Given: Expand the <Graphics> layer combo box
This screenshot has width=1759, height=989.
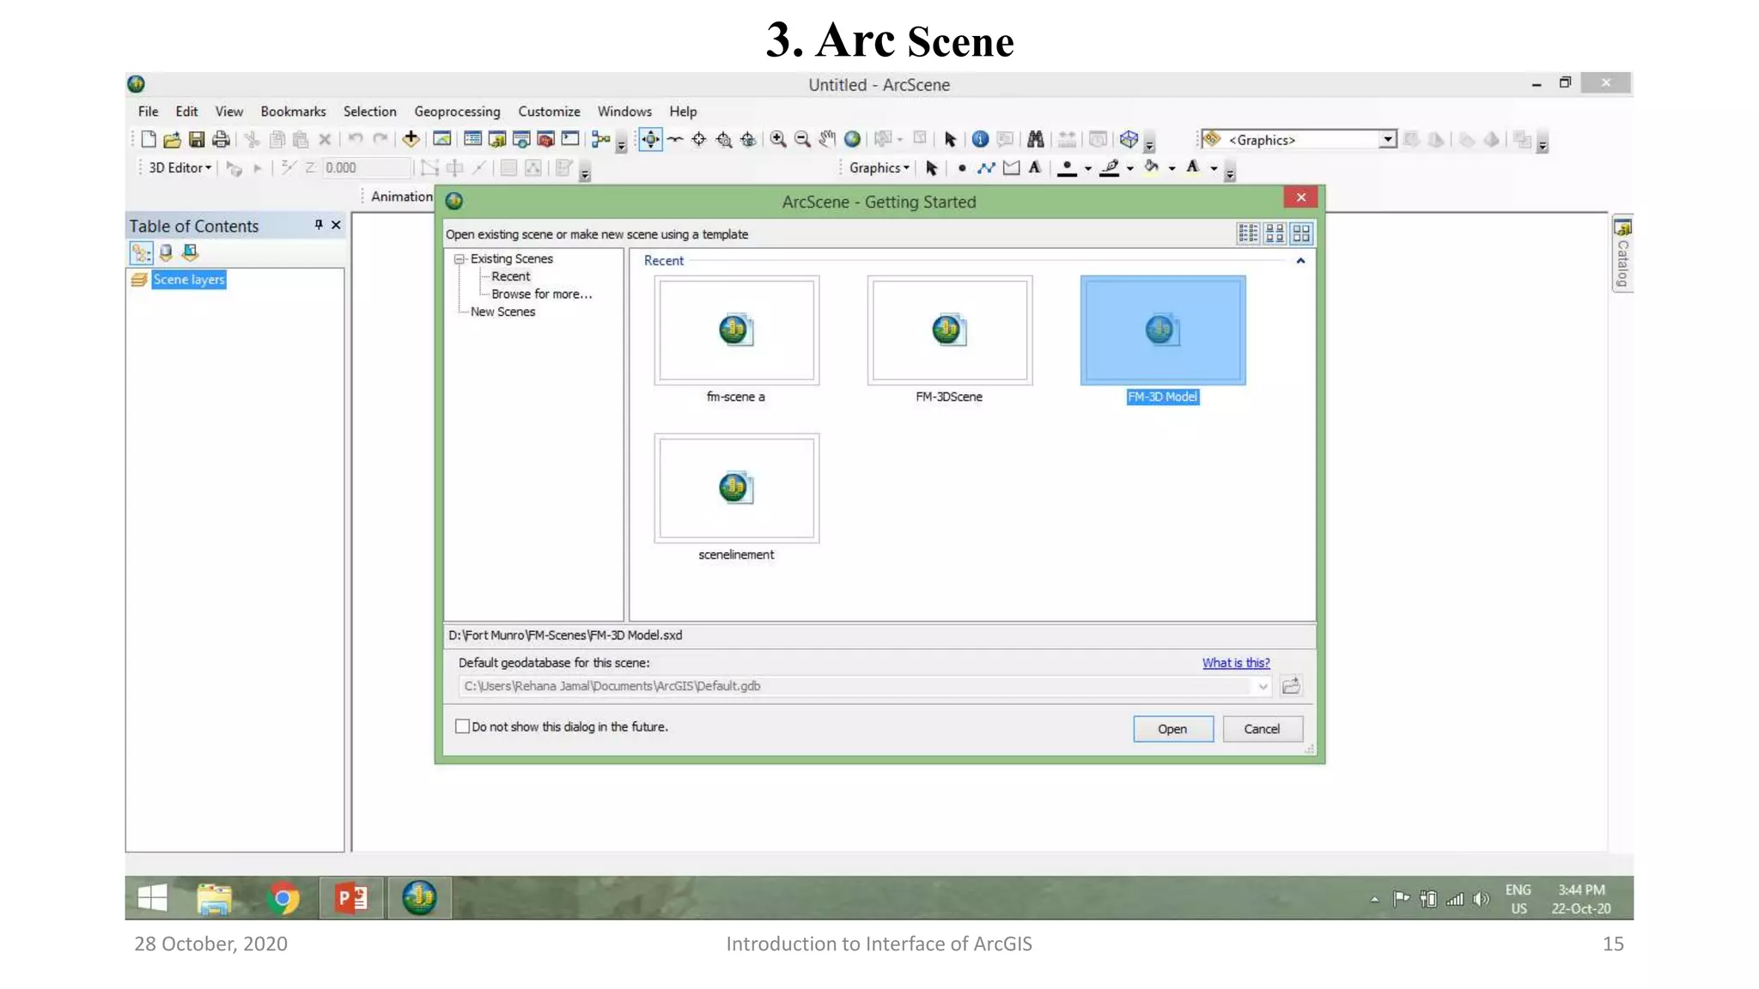Looking at the screenshot, I should [1387, 139].
